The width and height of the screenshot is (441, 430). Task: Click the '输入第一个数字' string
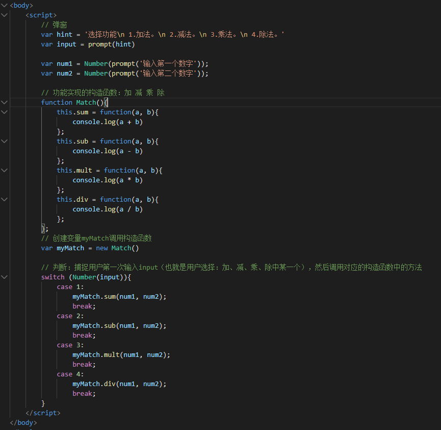[168, 64]
